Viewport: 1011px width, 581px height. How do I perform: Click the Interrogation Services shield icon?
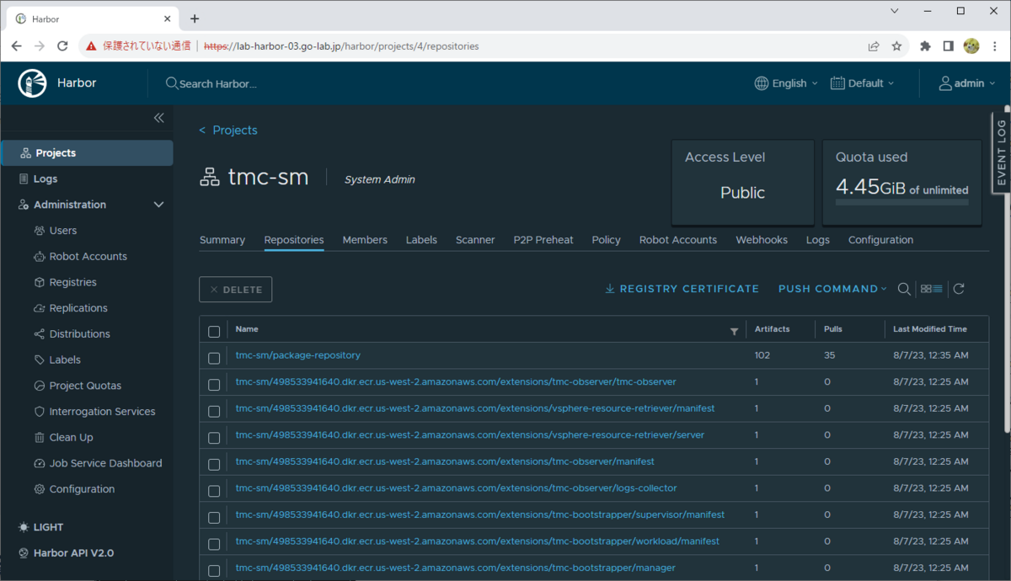(40, 412)
